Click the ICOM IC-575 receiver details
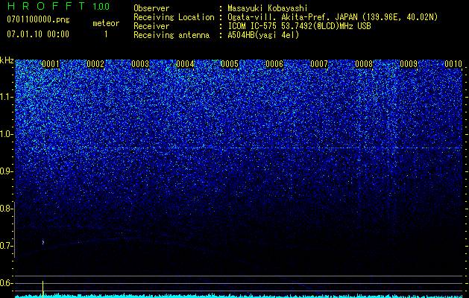The width and height of the screenshot is (469, 298). [299, 26]
